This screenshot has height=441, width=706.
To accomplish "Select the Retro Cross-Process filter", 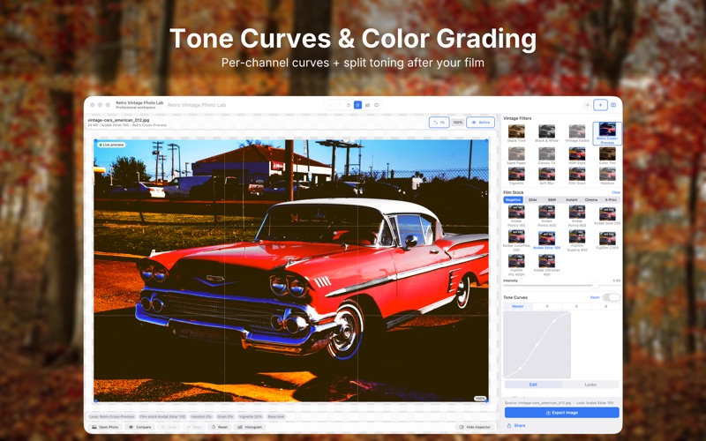I will pyautogui.click(x=607, y=133).
